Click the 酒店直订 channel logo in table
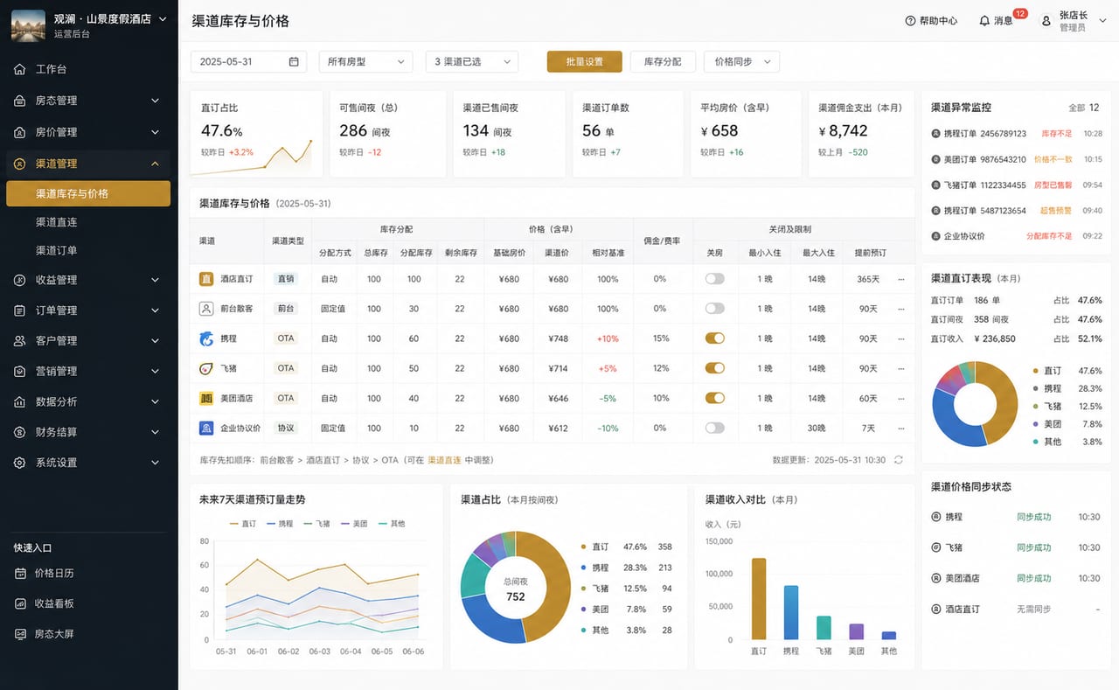Viewport: 1119px width, 690px height. point(206,279)
